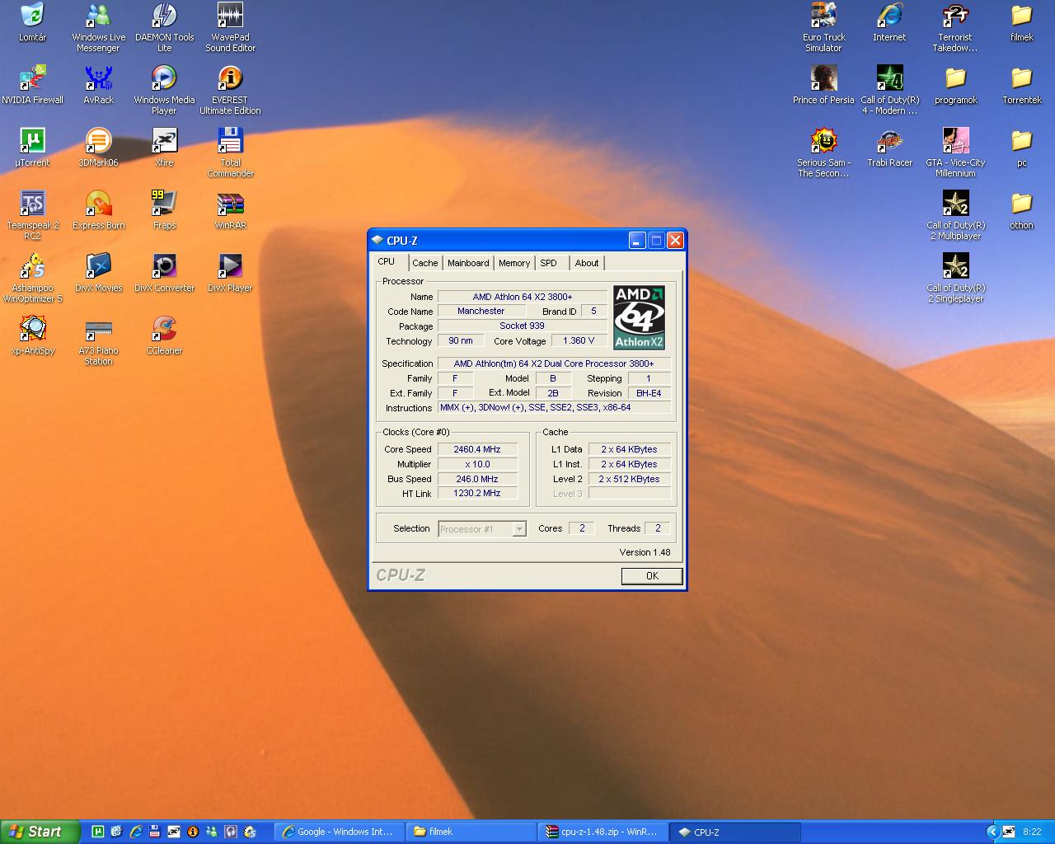Launch Call of Duty 2 Singleplayer
Screen dimensions: 1055x844
[955, 279]
